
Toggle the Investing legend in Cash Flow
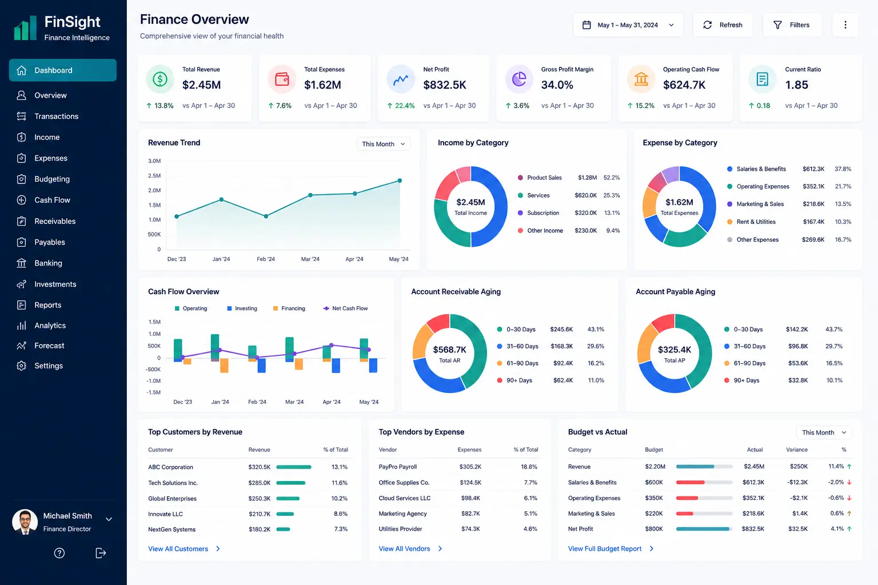click(242, 308)
